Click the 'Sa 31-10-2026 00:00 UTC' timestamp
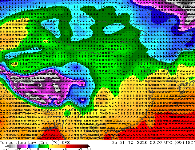 pyautogui.click(x=142, y=143)
